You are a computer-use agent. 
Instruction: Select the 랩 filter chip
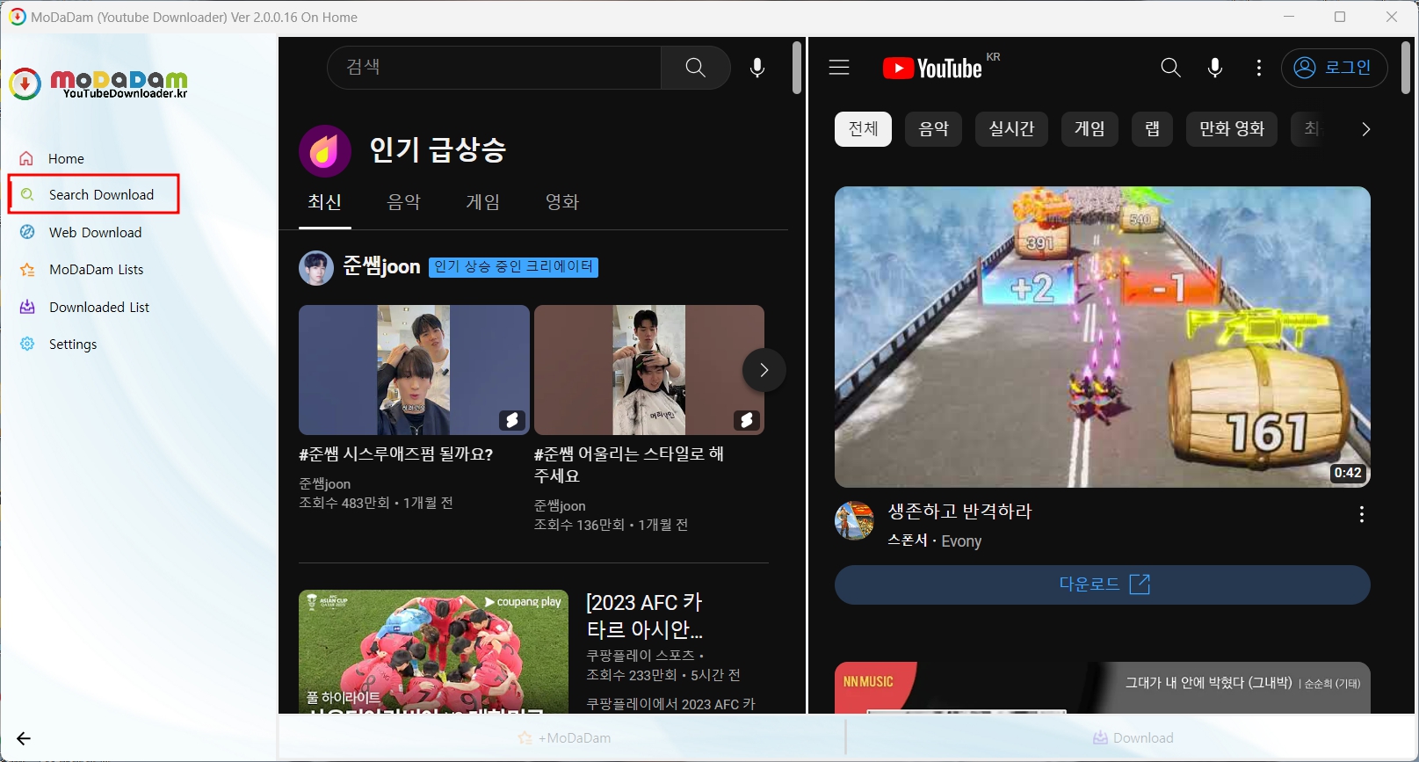tap(1152, 129)
